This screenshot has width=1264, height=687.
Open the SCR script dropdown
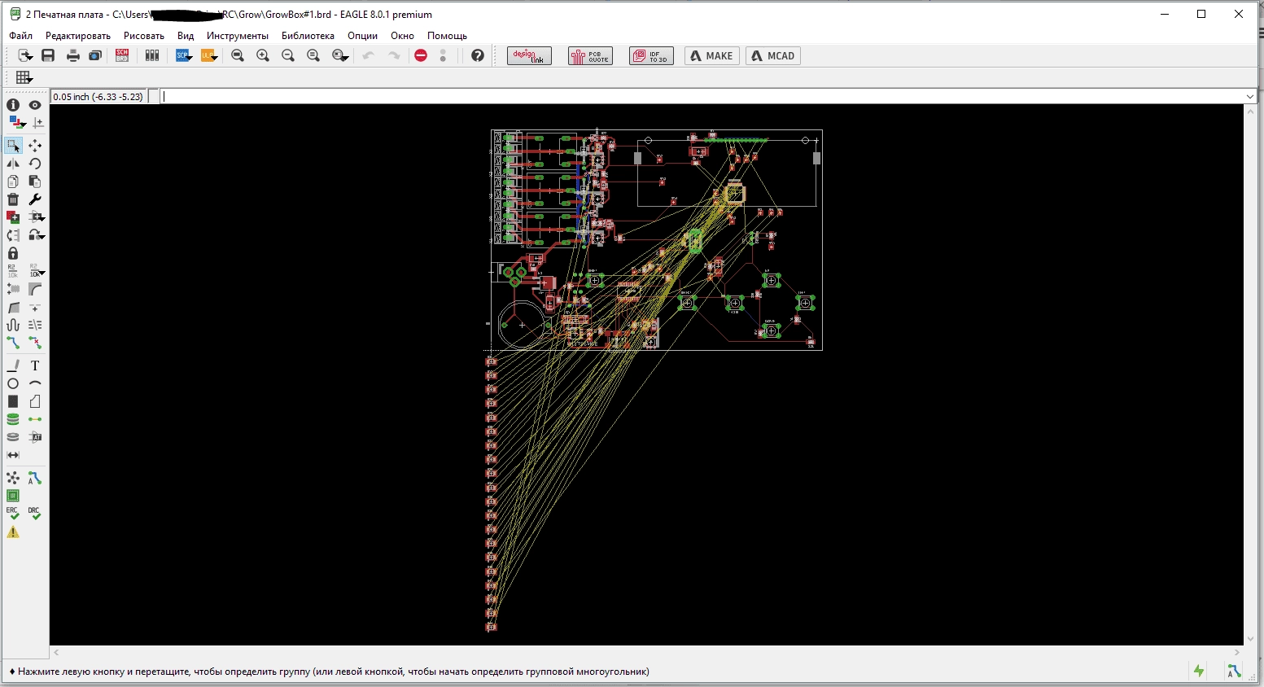click(x=184, y=55)
